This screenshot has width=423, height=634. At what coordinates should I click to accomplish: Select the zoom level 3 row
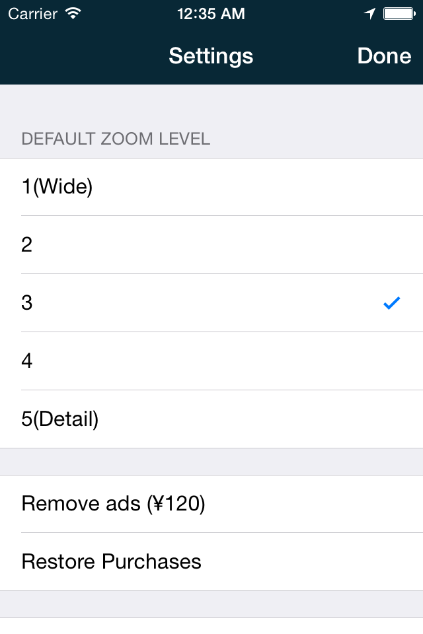(211, 303)
